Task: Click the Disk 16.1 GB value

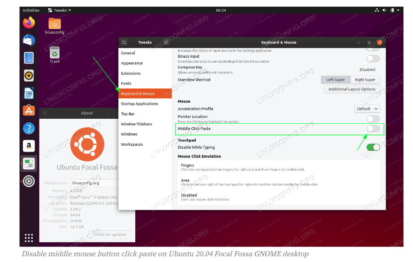Action: [77, 227]
